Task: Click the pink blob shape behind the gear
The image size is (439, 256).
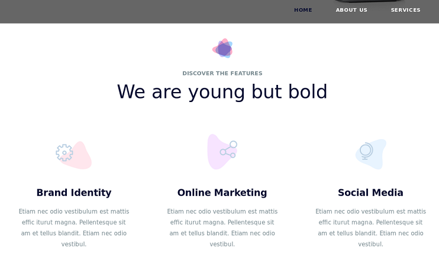Action: [x=82, y=159]
